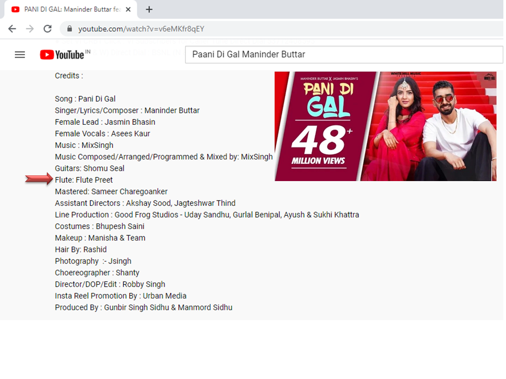
Task: Open the YouTube hamburger guide menu
Action: pos(20,55)
